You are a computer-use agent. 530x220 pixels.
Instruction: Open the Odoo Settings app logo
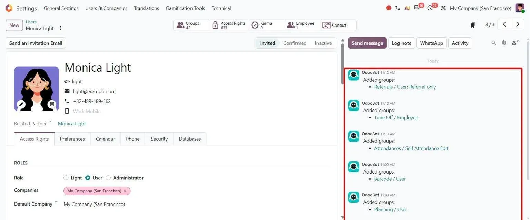(9, 8)
